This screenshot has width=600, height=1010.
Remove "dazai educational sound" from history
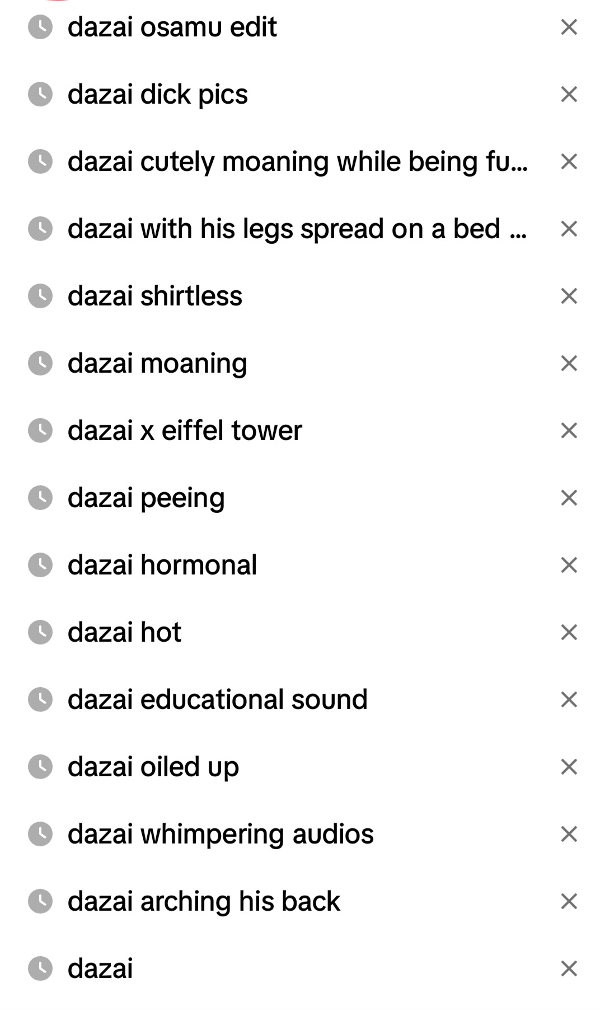569,699
